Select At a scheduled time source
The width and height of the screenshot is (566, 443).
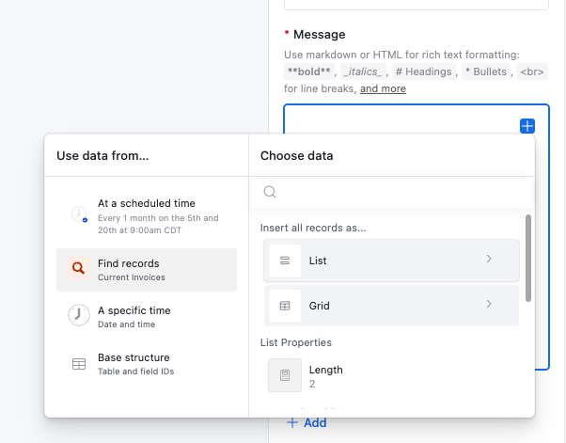coord(147,216)
